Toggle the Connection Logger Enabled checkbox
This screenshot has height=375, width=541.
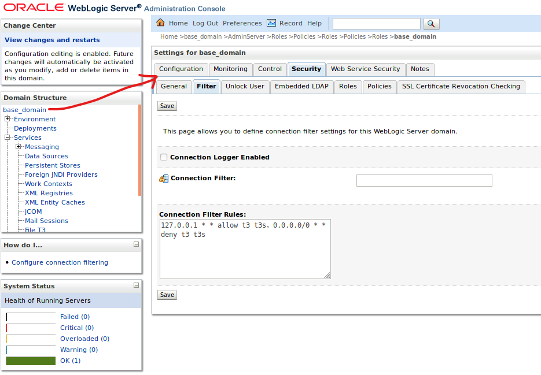pyautogui.click(x=164, y=157)
